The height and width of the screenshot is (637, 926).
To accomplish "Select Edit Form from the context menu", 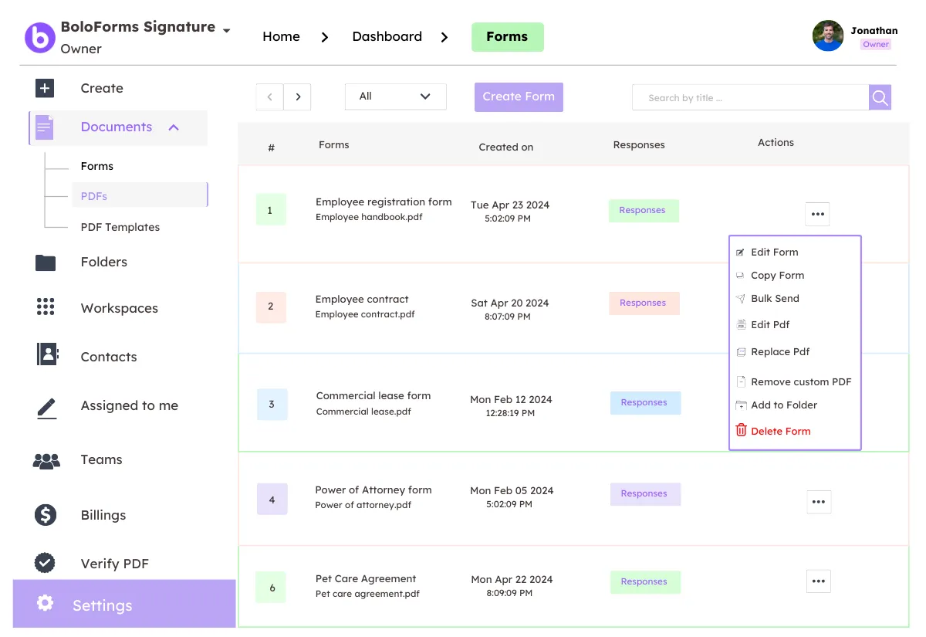I will click(774, 252).
